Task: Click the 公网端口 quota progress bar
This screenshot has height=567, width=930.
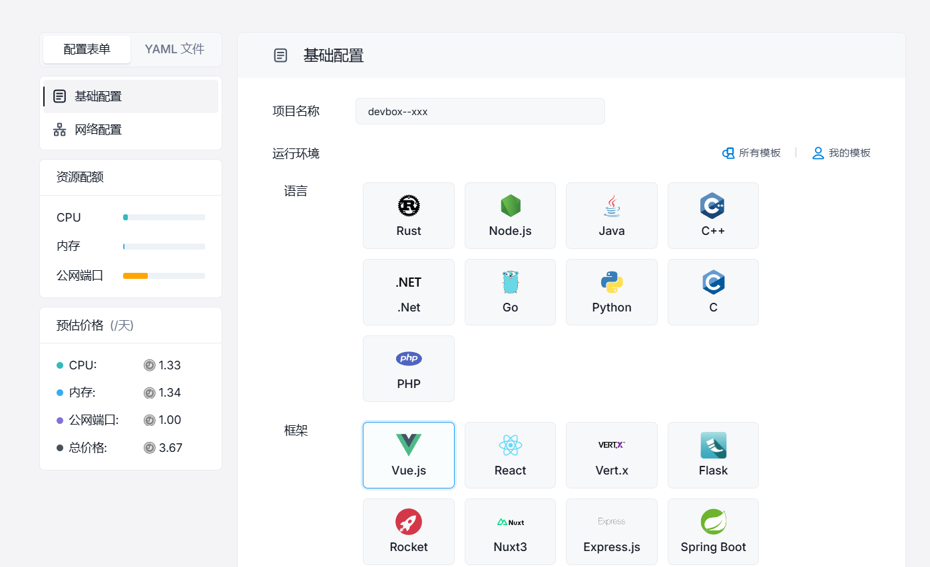Action: [164, 276]
